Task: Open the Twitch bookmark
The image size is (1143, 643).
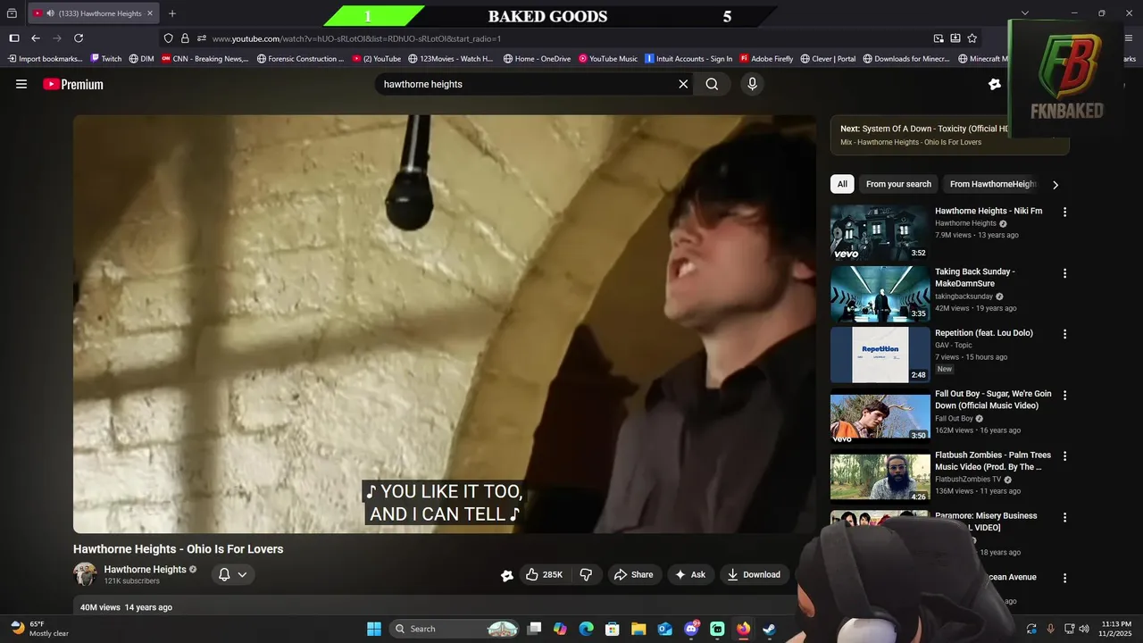Action: [106, 59]
